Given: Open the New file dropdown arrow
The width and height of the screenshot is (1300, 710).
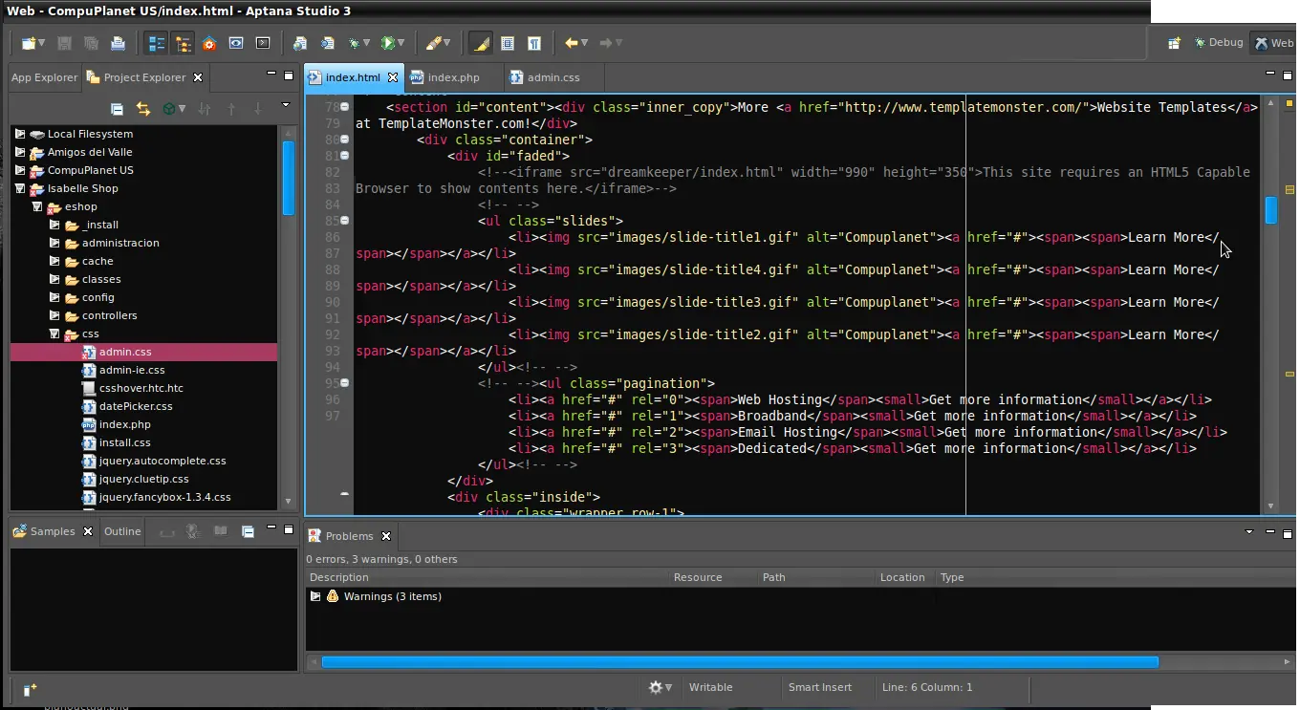Looking at the screenshot, I should coord(42,43).
